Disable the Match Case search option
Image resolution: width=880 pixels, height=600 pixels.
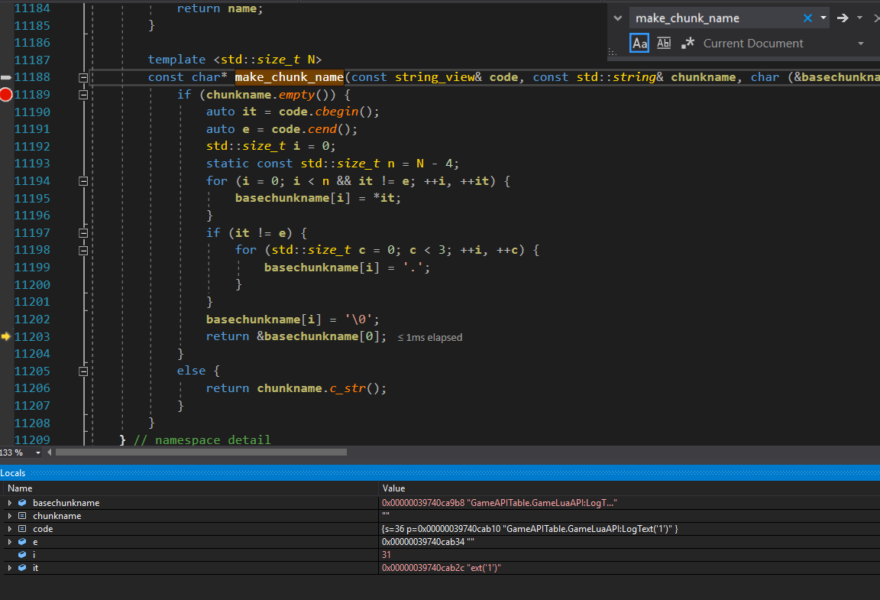click(x=639, y=43)
